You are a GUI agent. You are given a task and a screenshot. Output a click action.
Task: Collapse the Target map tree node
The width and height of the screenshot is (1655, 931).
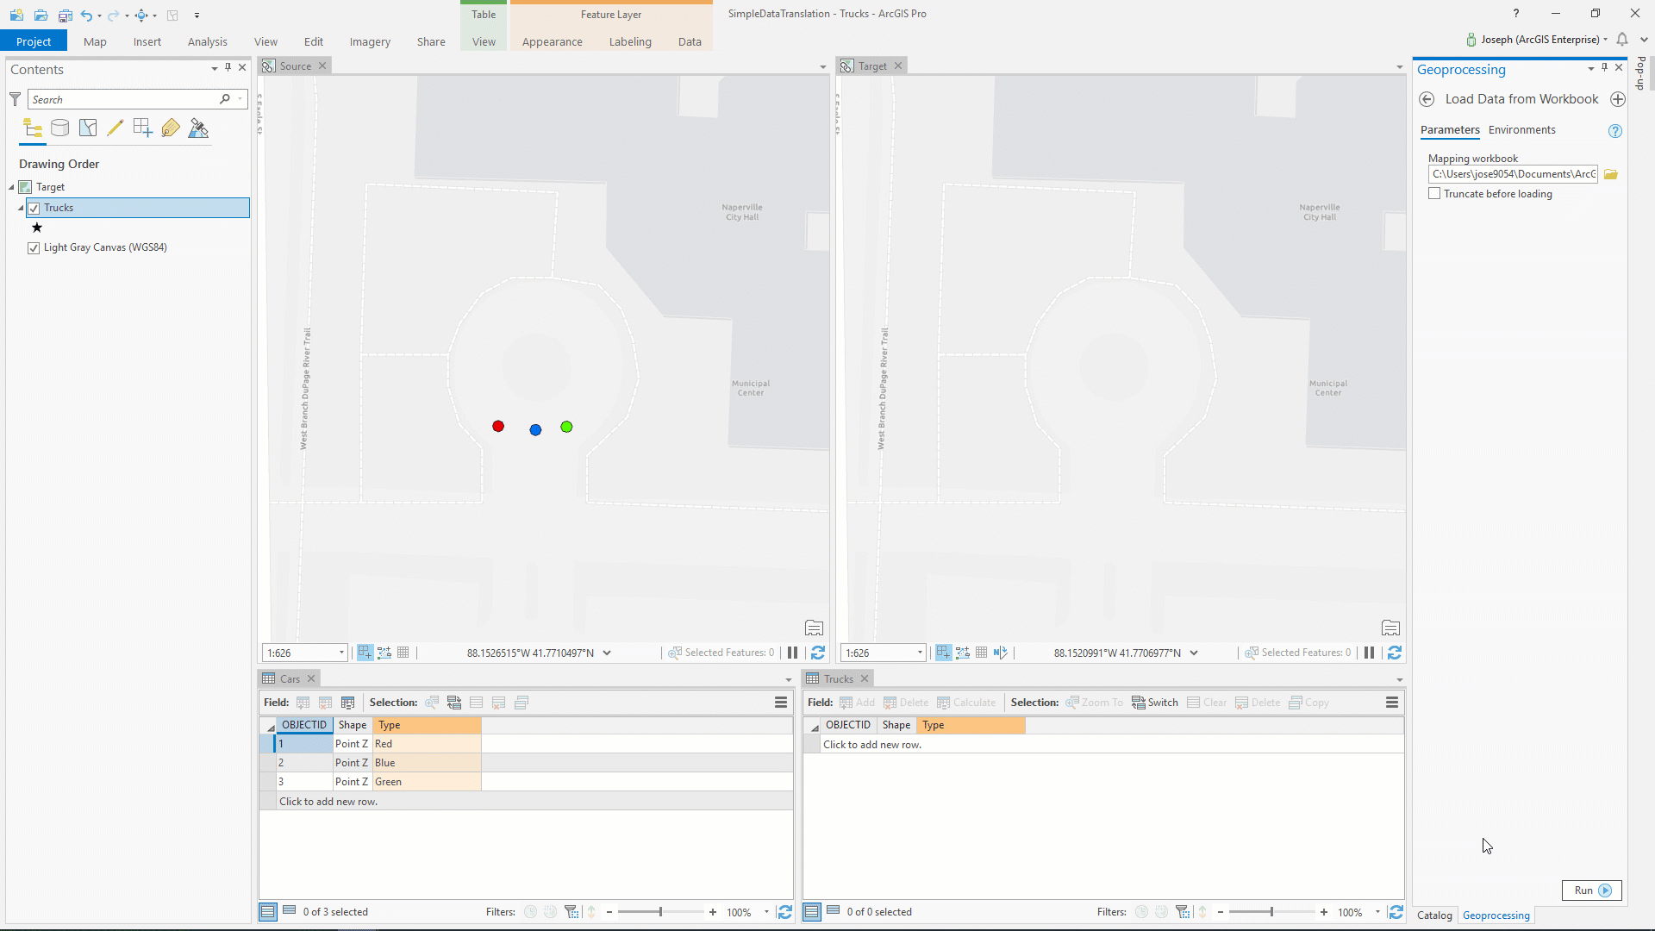[x=12, y=187]
